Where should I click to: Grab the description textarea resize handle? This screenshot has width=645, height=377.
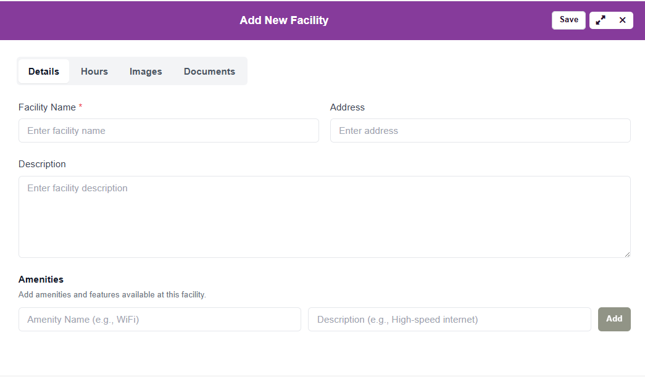click(x=626, y=254)
